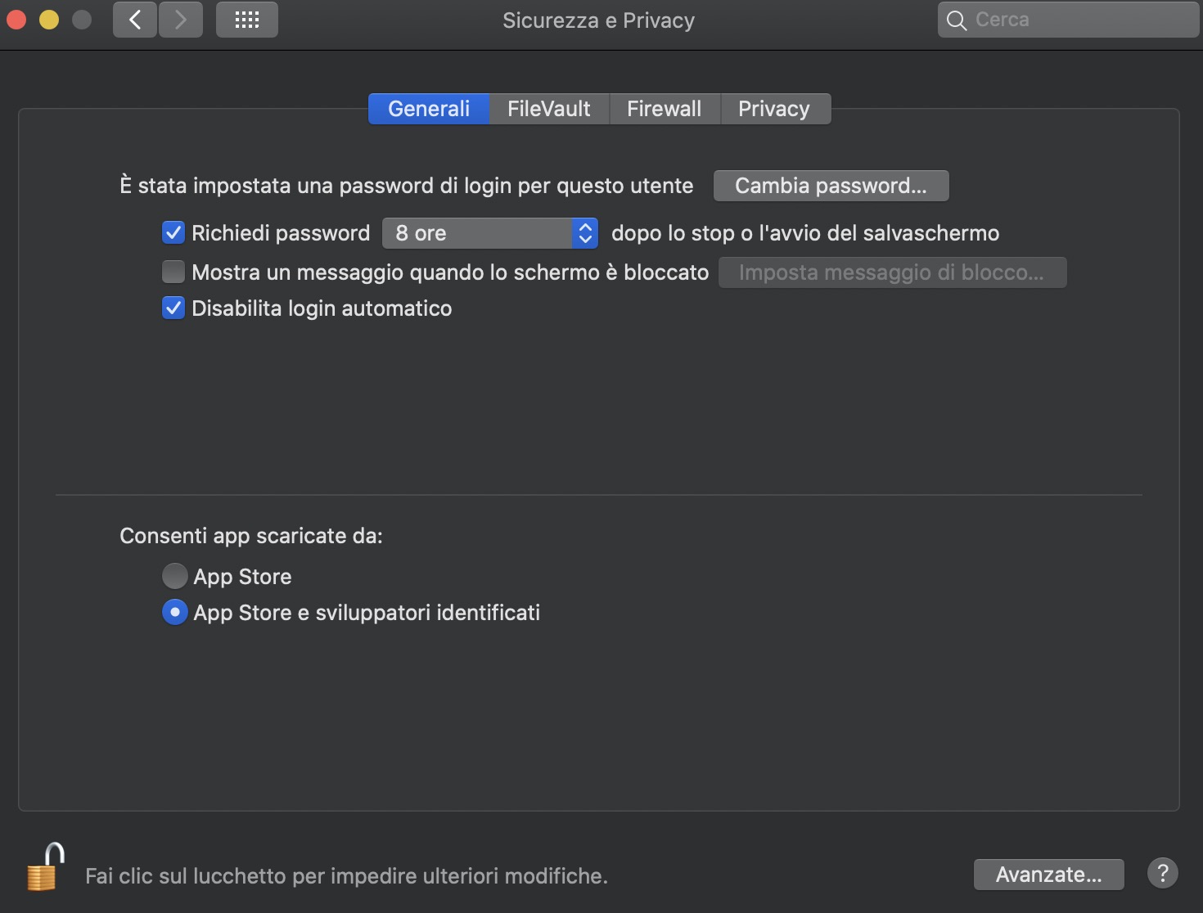Viewport: 1203px width, 913px height.
Task: Click the yellow minimize window button
Action: click(49, 20)
